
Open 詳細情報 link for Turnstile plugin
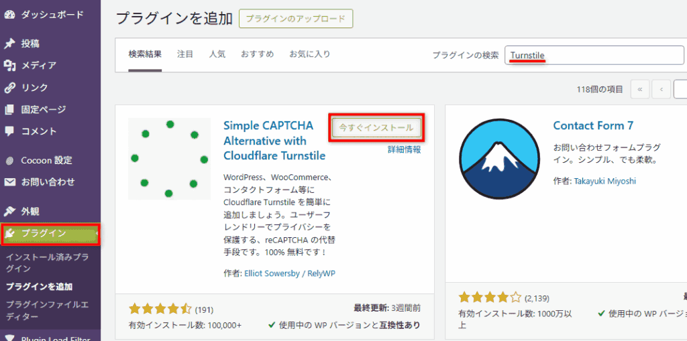404,149
